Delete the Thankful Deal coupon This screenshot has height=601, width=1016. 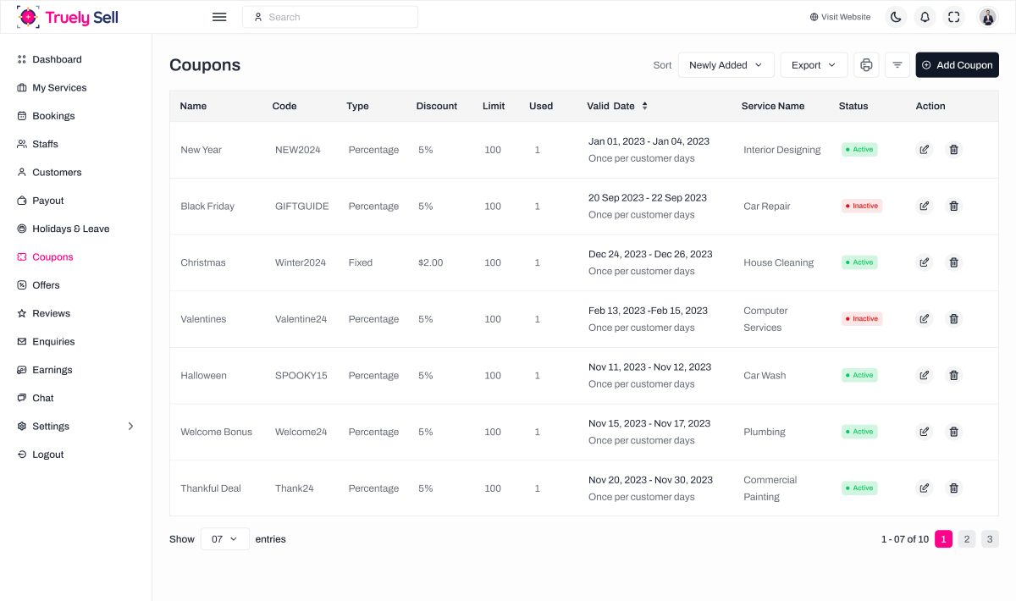click(954, 488)
